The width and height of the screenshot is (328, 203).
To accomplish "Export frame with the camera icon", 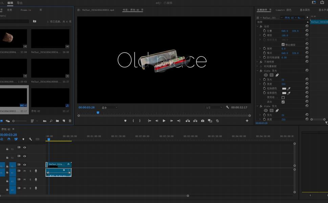I will click(x=202, y=121).
